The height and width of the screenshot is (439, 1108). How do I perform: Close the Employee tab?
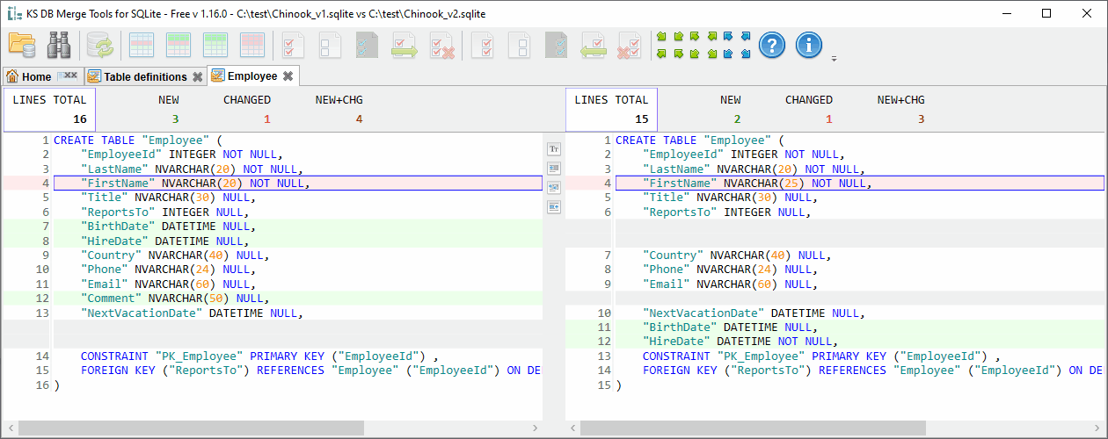click(288, 76)
